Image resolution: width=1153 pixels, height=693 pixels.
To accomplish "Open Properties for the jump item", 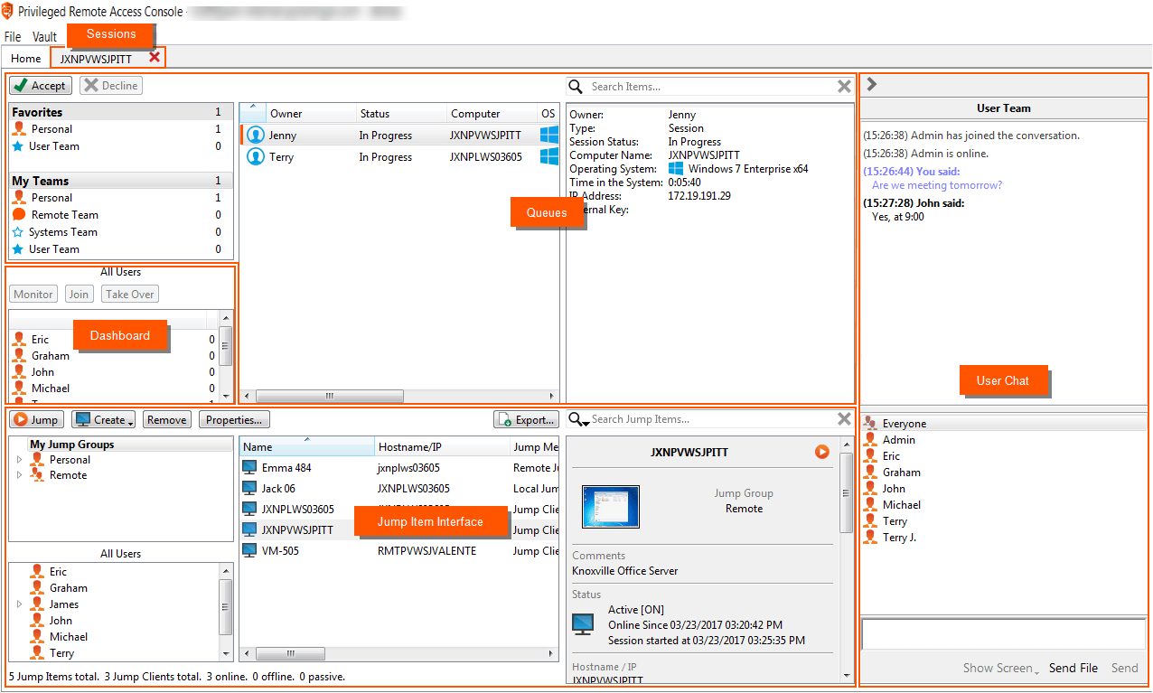I will (x=234, y=420).
